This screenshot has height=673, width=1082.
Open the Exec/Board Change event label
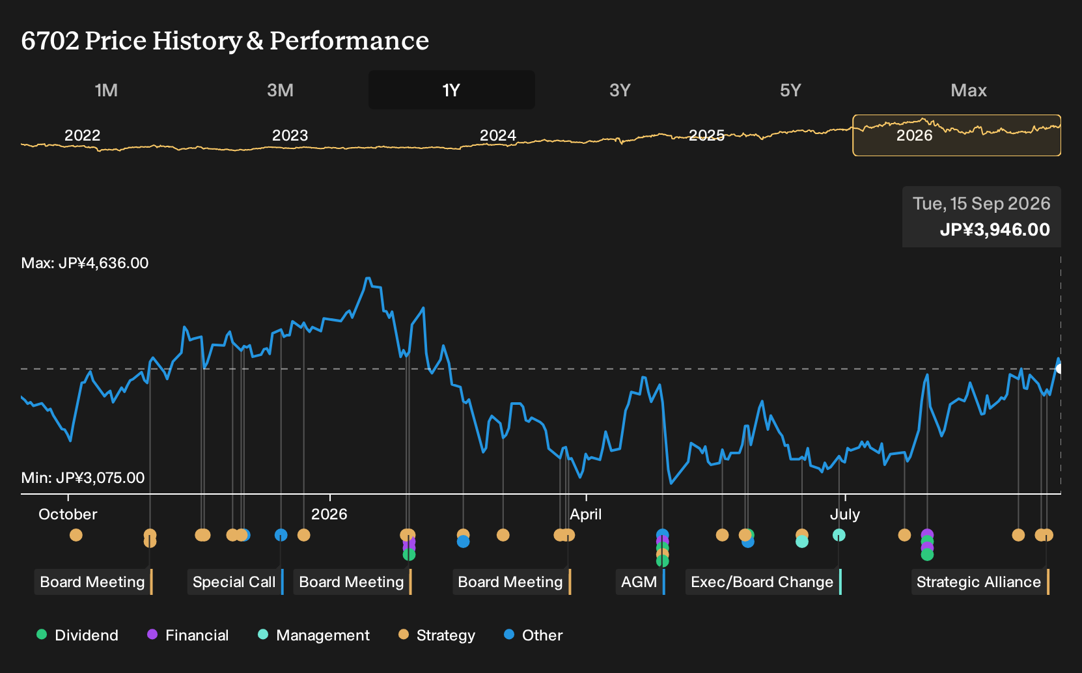pos(763,582)
